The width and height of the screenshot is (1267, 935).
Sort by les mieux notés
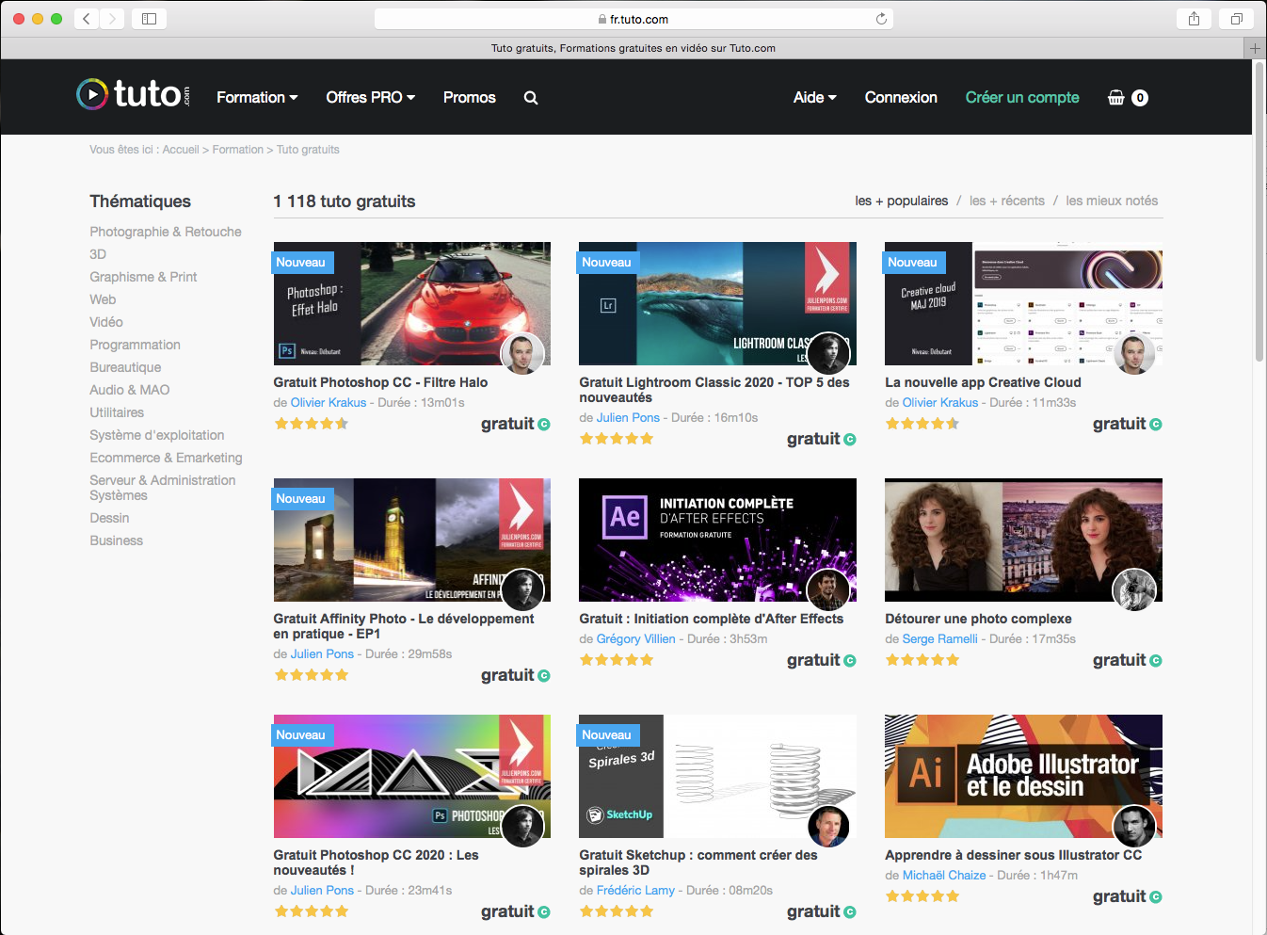(x=1112, y=201)
